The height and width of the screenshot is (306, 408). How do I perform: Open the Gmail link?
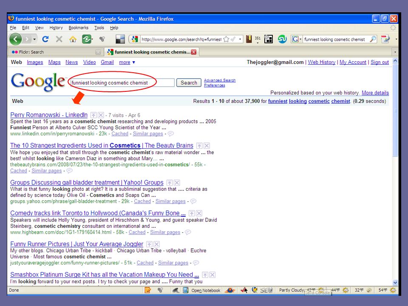tap(107, 62)
